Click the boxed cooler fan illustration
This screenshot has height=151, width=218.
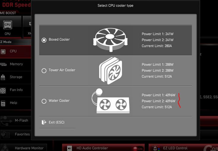(x=110, y=40)
